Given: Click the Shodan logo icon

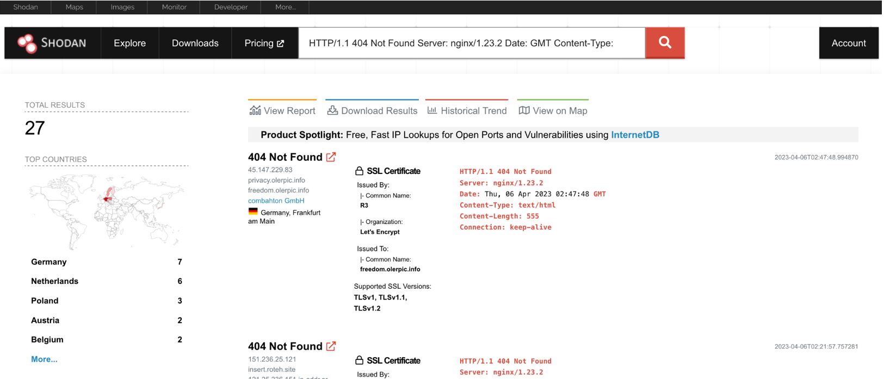Looking at the screenshot, I should click(x=26, y=43).
